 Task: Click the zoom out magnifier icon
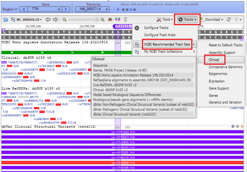click(65, 19)
